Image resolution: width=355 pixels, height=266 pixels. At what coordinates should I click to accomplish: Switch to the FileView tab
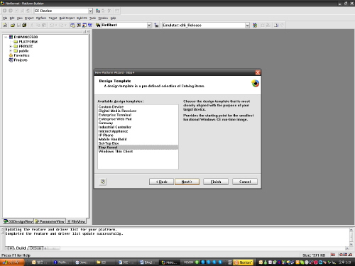pyautogui.click(x=76, y=221)
